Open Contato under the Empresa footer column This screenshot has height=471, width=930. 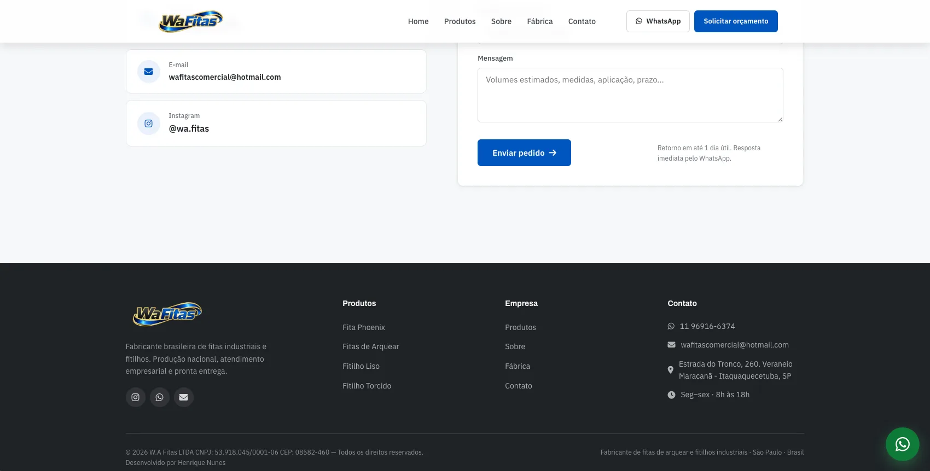[519, 386]
